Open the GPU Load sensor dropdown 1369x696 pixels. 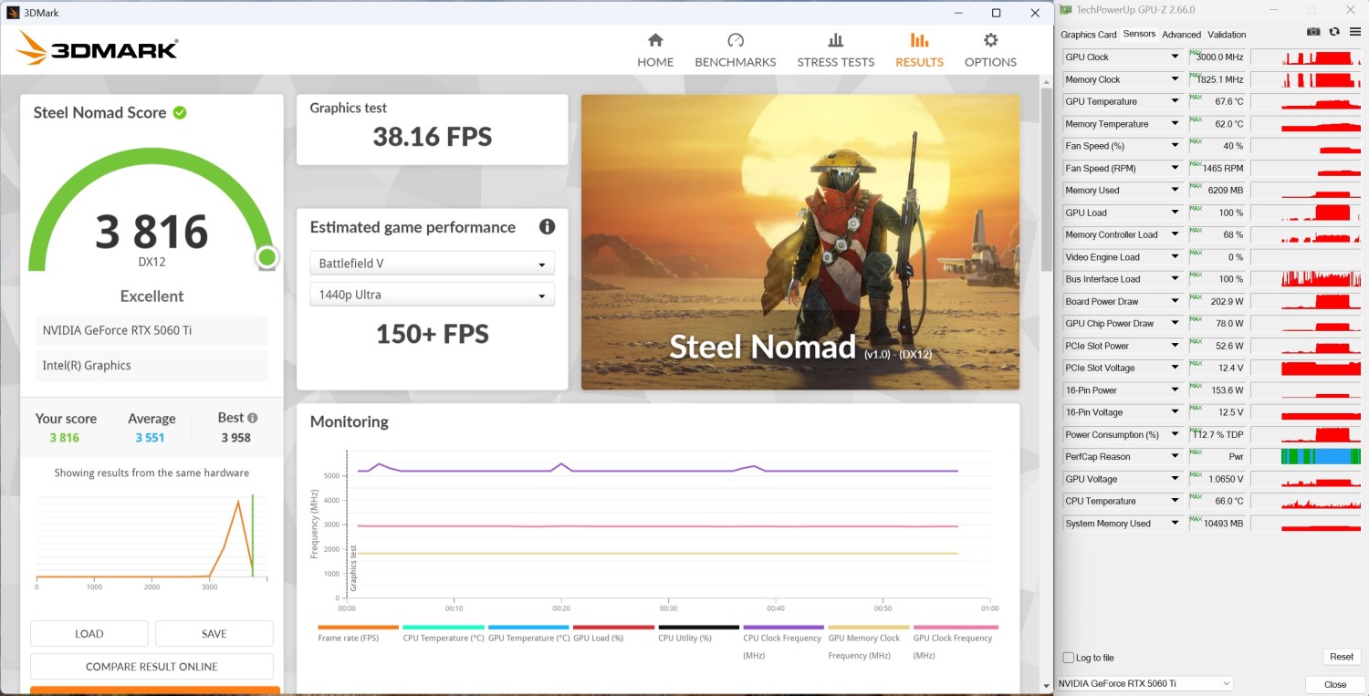click(x=1175, y=213)
